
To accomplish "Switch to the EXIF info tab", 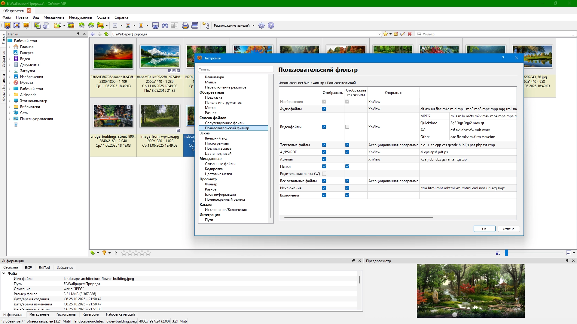I will pyautogui.click(x=28, y=268).
